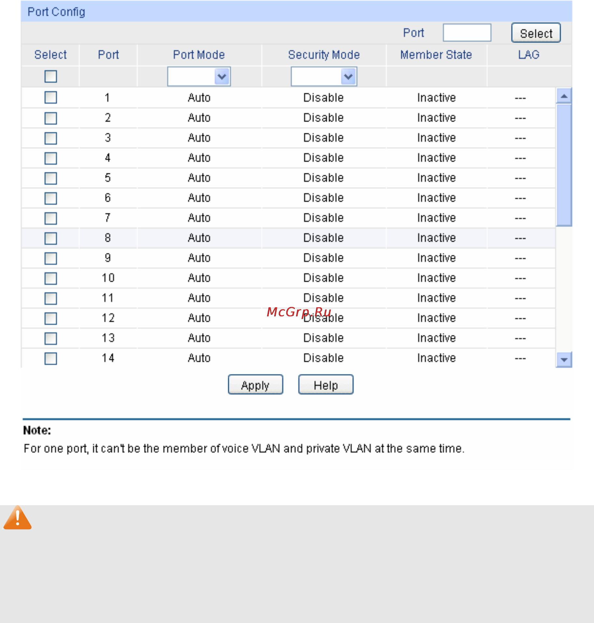Tick port 11 checkbox
Viewport: 594px width, 623px height.
click(x=51, y=298)
